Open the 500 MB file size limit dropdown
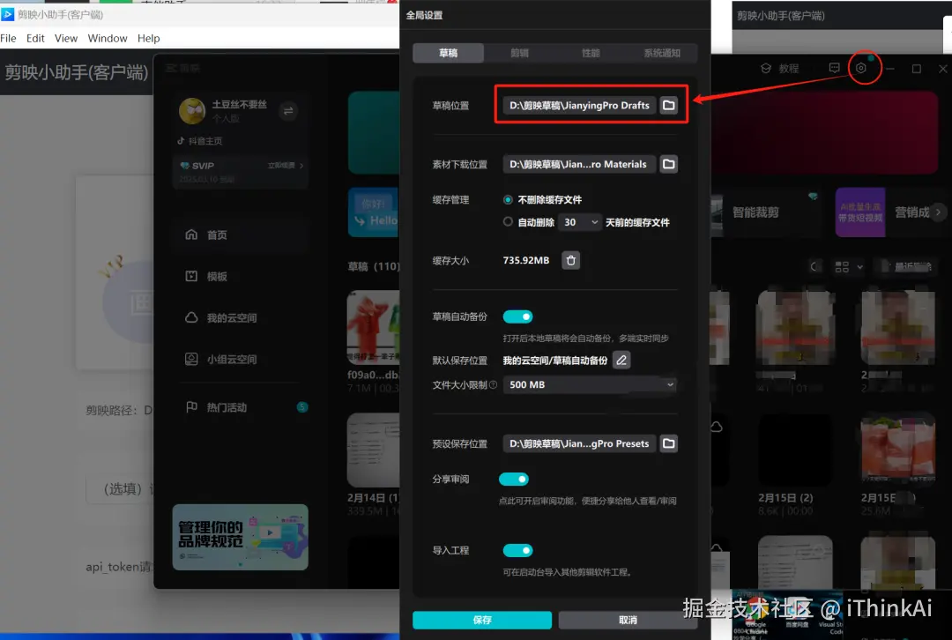Screen dimensions: 952x640 point(589,384)
